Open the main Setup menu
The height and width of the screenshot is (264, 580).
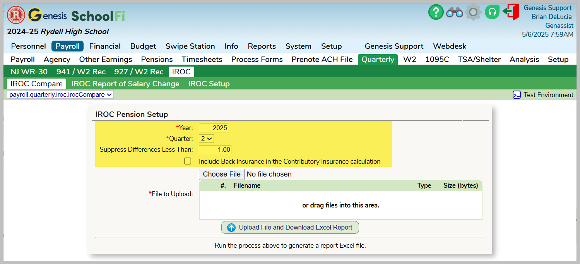[332, 46]
